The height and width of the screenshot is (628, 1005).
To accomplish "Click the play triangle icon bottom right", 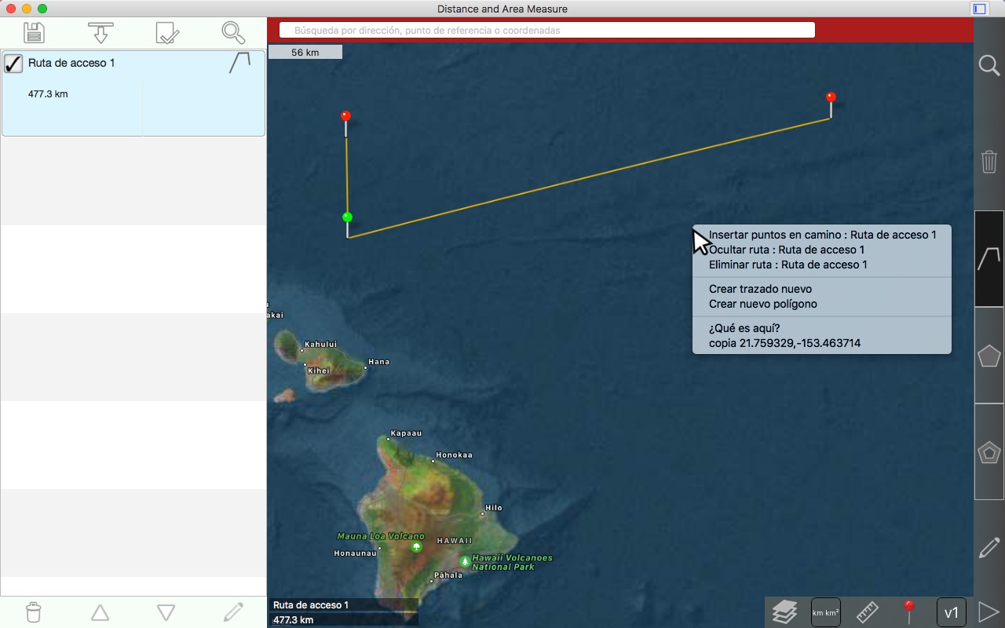I will point(989,612).
